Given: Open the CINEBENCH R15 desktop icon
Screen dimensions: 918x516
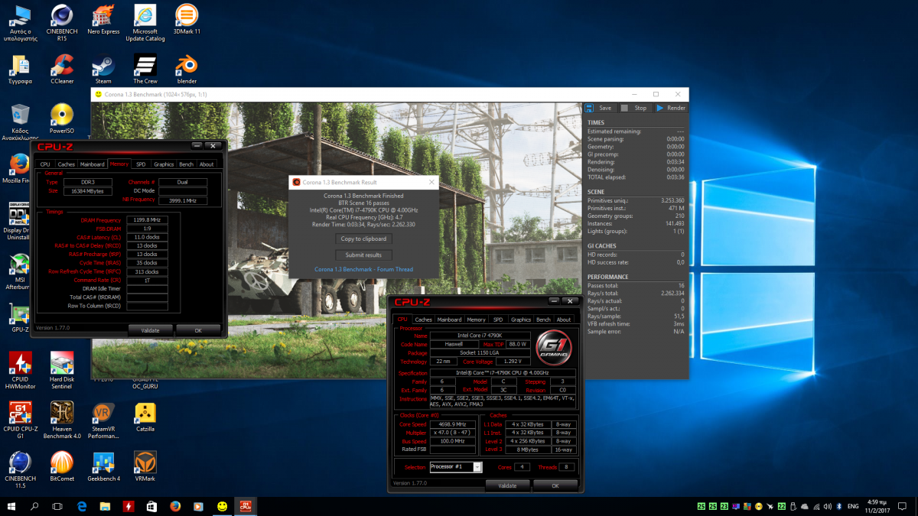Looking at the screenshot, I should coord(62,20).
